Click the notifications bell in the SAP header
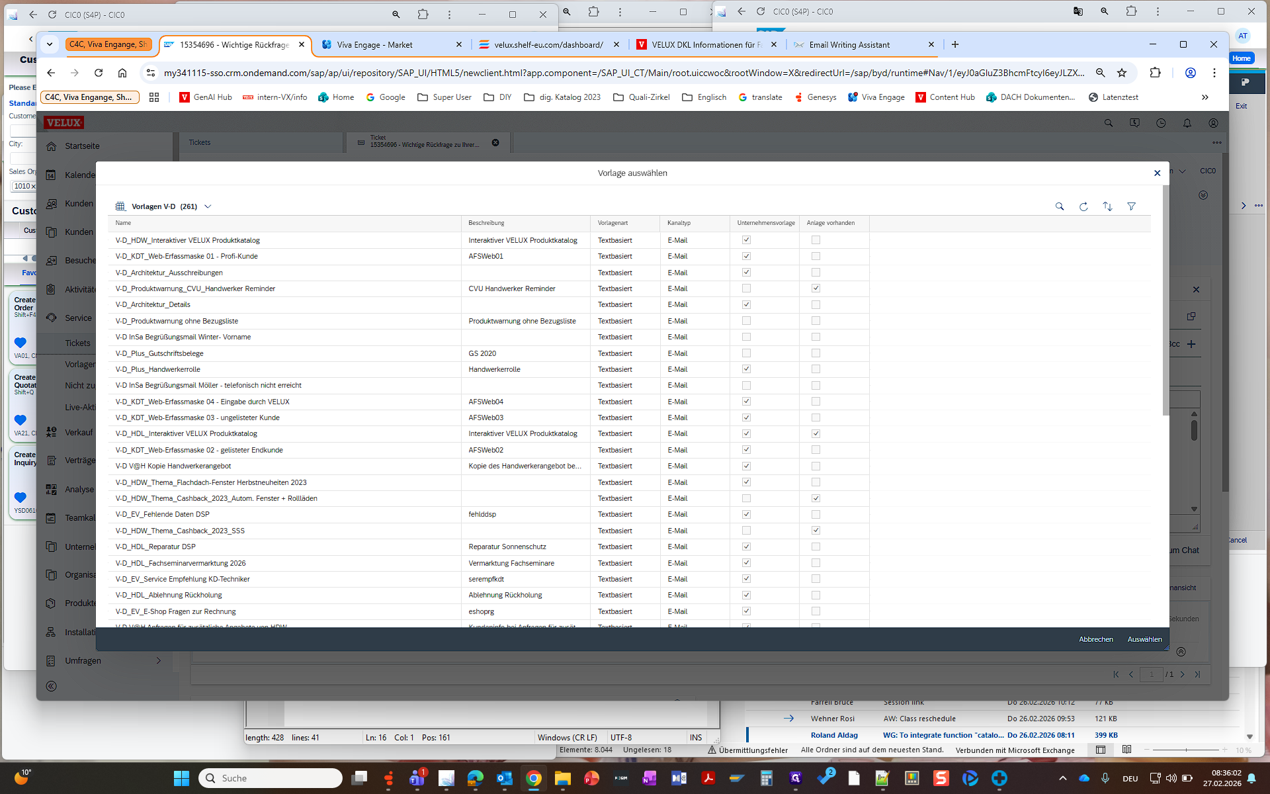Image resolution: width=1270 pixels, height=794 pixels. tap(1187, 123)
